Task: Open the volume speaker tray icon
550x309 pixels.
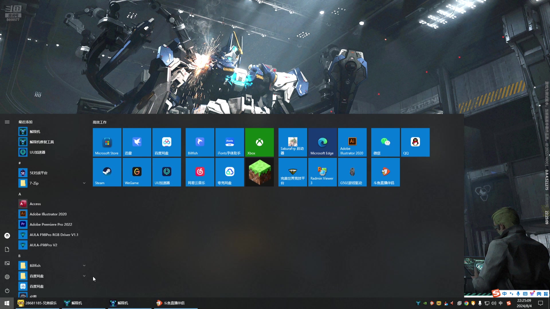Action: pyautogui.click(x=494, y=303)
